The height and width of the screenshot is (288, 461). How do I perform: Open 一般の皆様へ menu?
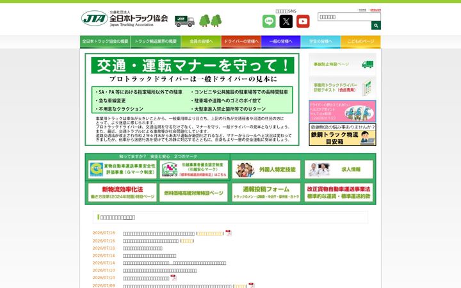pos(281,42)
